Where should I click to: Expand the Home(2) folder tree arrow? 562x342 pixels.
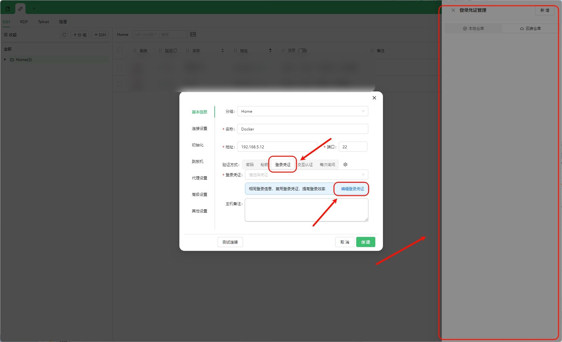(x=5, y=59)
